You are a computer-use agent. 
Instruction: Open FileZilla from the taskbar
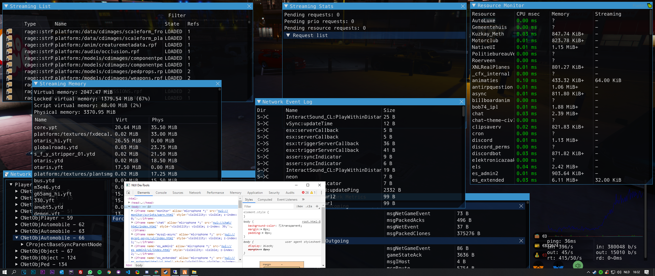(81, 272)
